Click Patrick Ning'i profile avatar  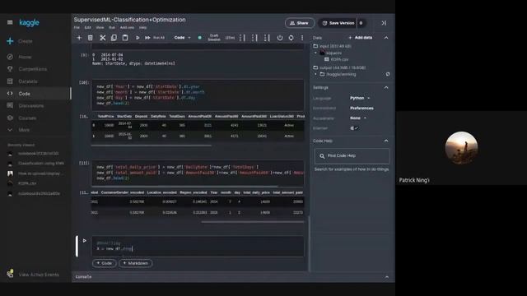[x=461, y=148]
